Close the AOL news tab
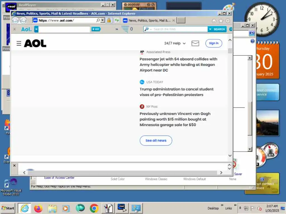This screenshot has height=214, width=286. click(x=174, y=21)
